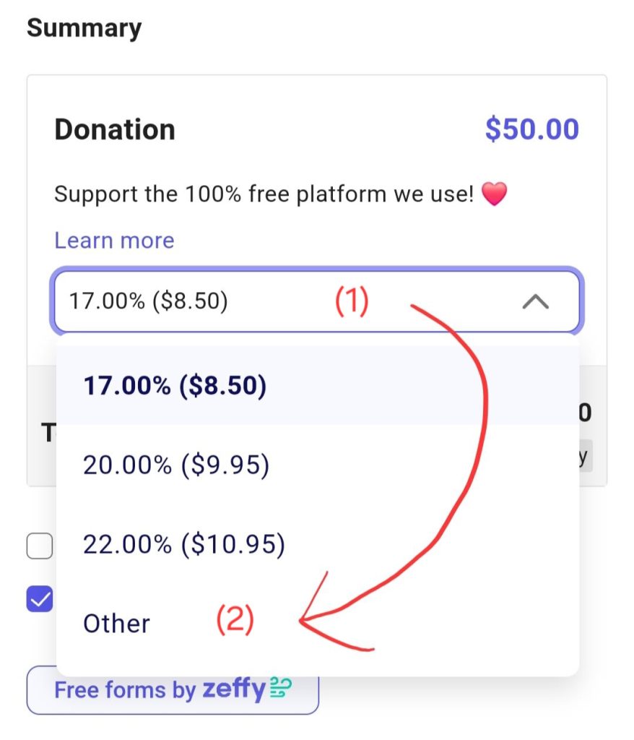Toggle the unchecked checkbox
The width and height of the screenshot is (634, 740).
(40, 546)
